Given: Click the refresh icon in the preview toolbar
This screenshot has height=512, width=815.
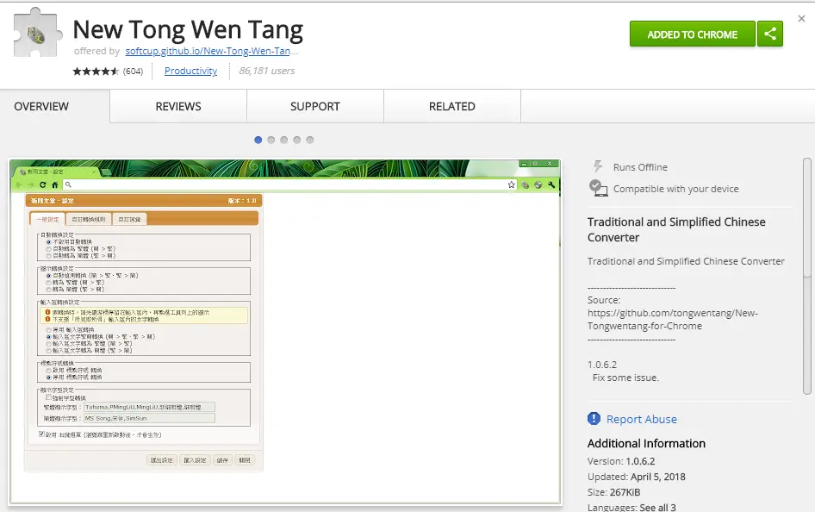Looking at the screenshot, I should coord(42,184).
